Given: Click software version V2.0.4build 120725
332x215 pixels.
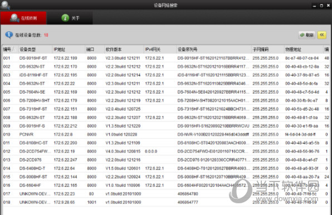Looking at the screenshot, I should click(123, 109).
